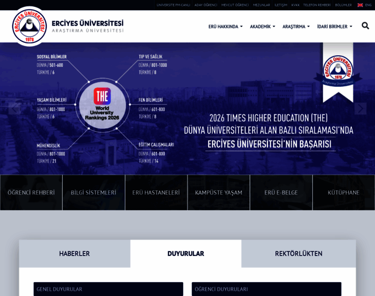The height and width of the screenshot is (296, 375).
Task: Switch to the REKTÖRLÜKTEN tab
Action: (x=299, y=254)
